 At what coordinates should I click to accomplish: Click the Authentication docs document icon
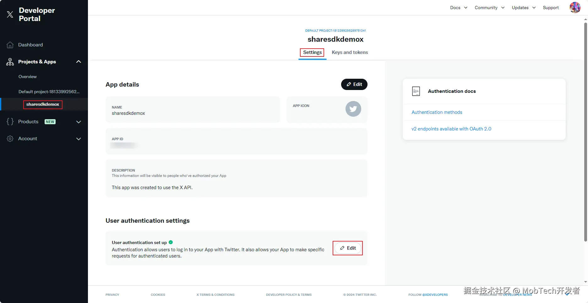click(416, 91)
